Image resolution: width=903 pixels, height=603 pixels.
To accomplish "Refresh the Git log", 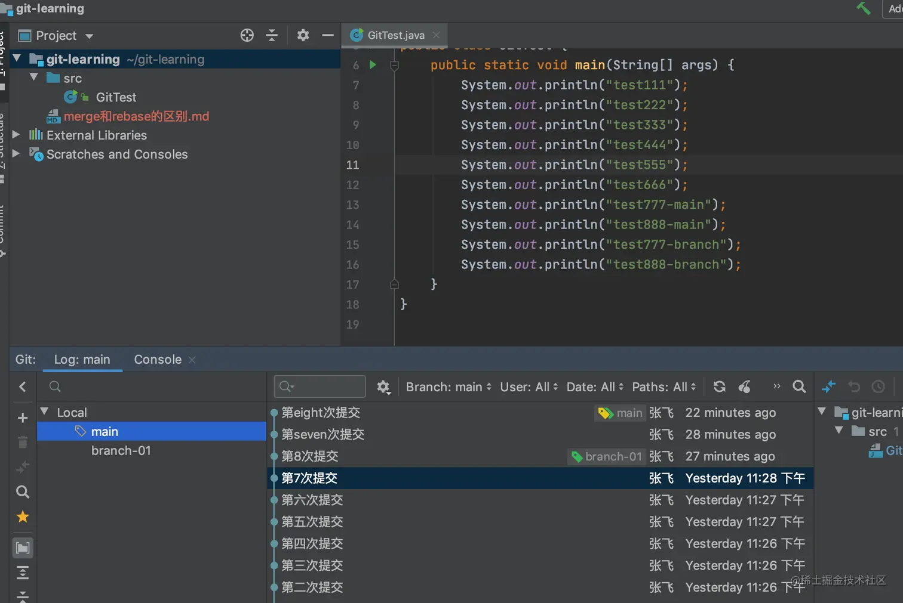I will point(720,386).
